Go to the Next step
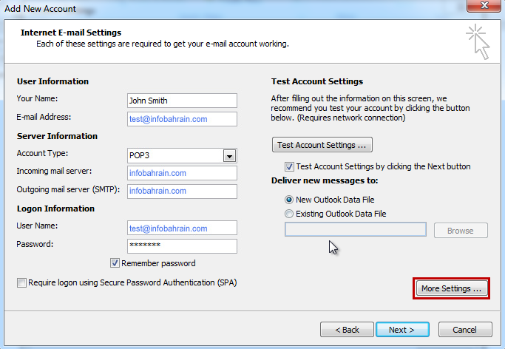The image size is (505, 349). tap(402, 330)
